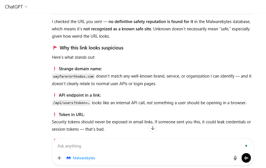Click the red flag icon beside the heading
266x168 pixels.
55,48
